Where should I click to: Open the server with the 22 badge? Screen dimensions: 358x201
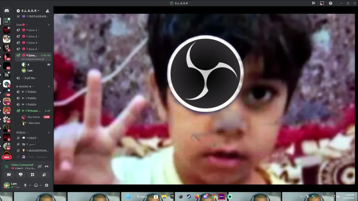point(7,111)
